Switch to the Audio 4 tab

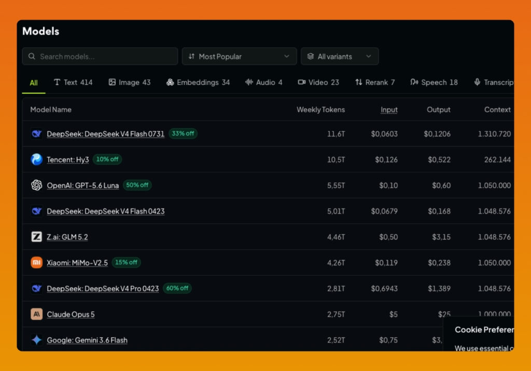click(264, 82)
